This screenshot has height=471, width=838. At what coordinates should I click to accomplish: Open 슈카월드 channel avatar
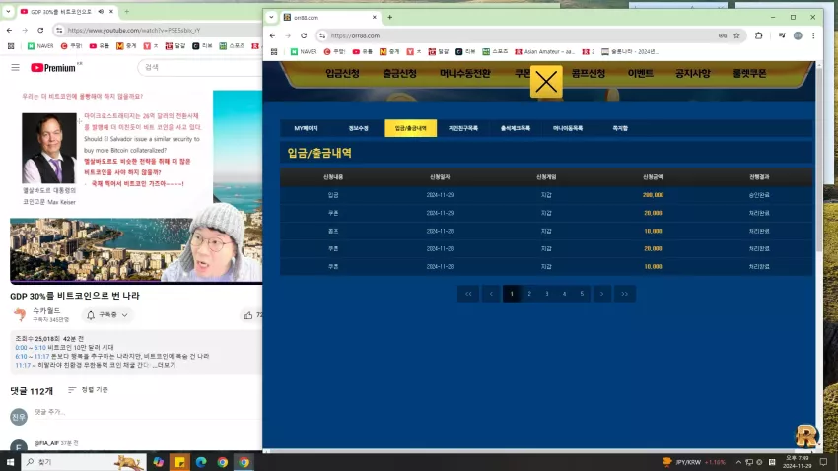pos(20,315)
